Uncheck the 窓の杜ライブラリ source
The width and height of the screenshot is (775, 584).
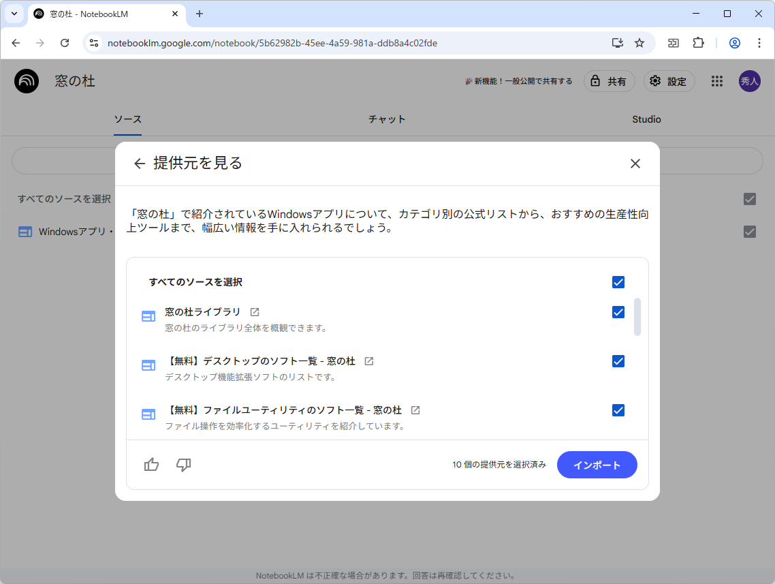coord(618,312)
